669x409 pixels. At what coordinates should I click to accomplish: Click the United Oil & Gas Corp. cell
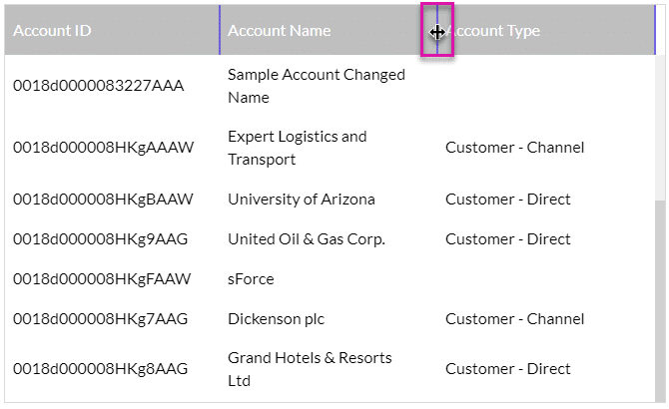click(x=306, y=239)
